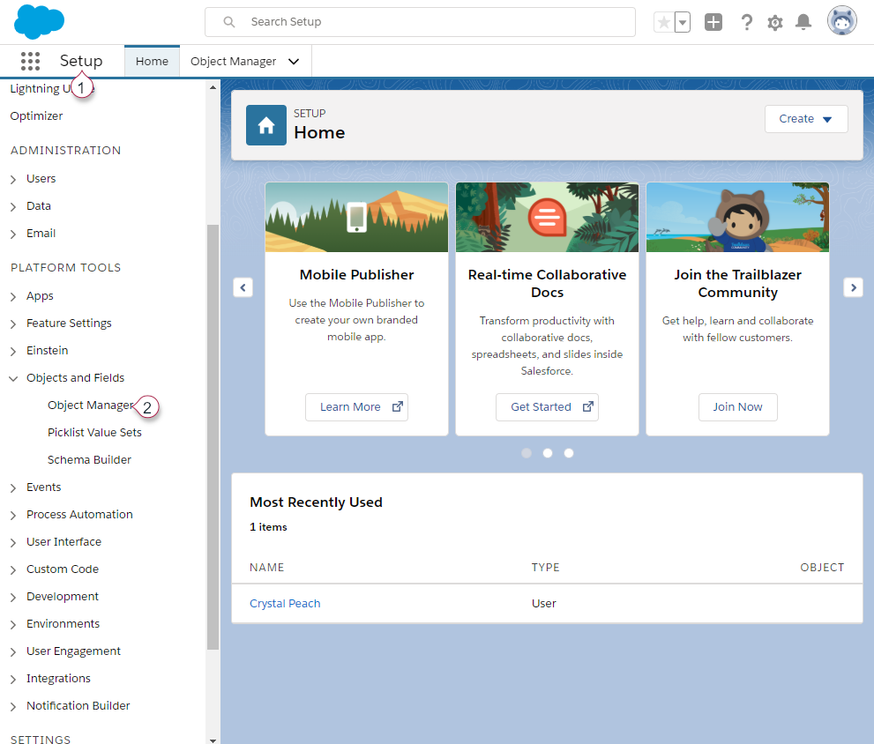Expand the Einstein section
This screenshot has width=874, height=744.
(13, 351)
